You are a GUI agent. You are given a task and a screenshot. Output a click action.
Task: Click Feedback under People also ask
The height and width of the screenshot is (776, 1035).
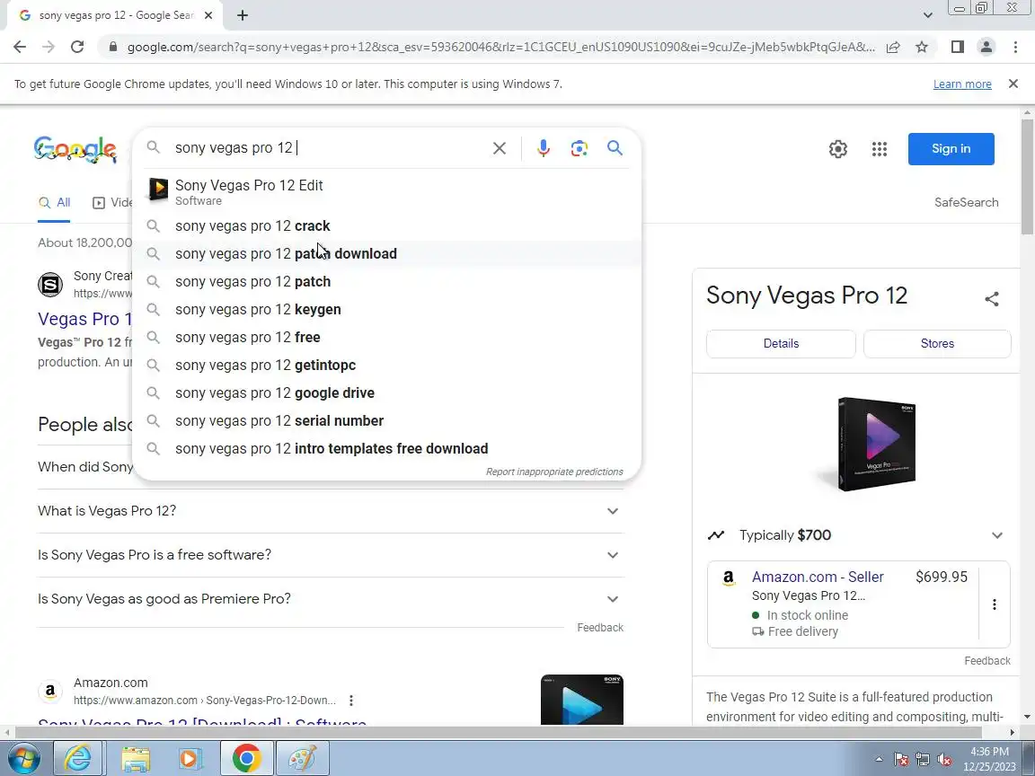[600, 628]
